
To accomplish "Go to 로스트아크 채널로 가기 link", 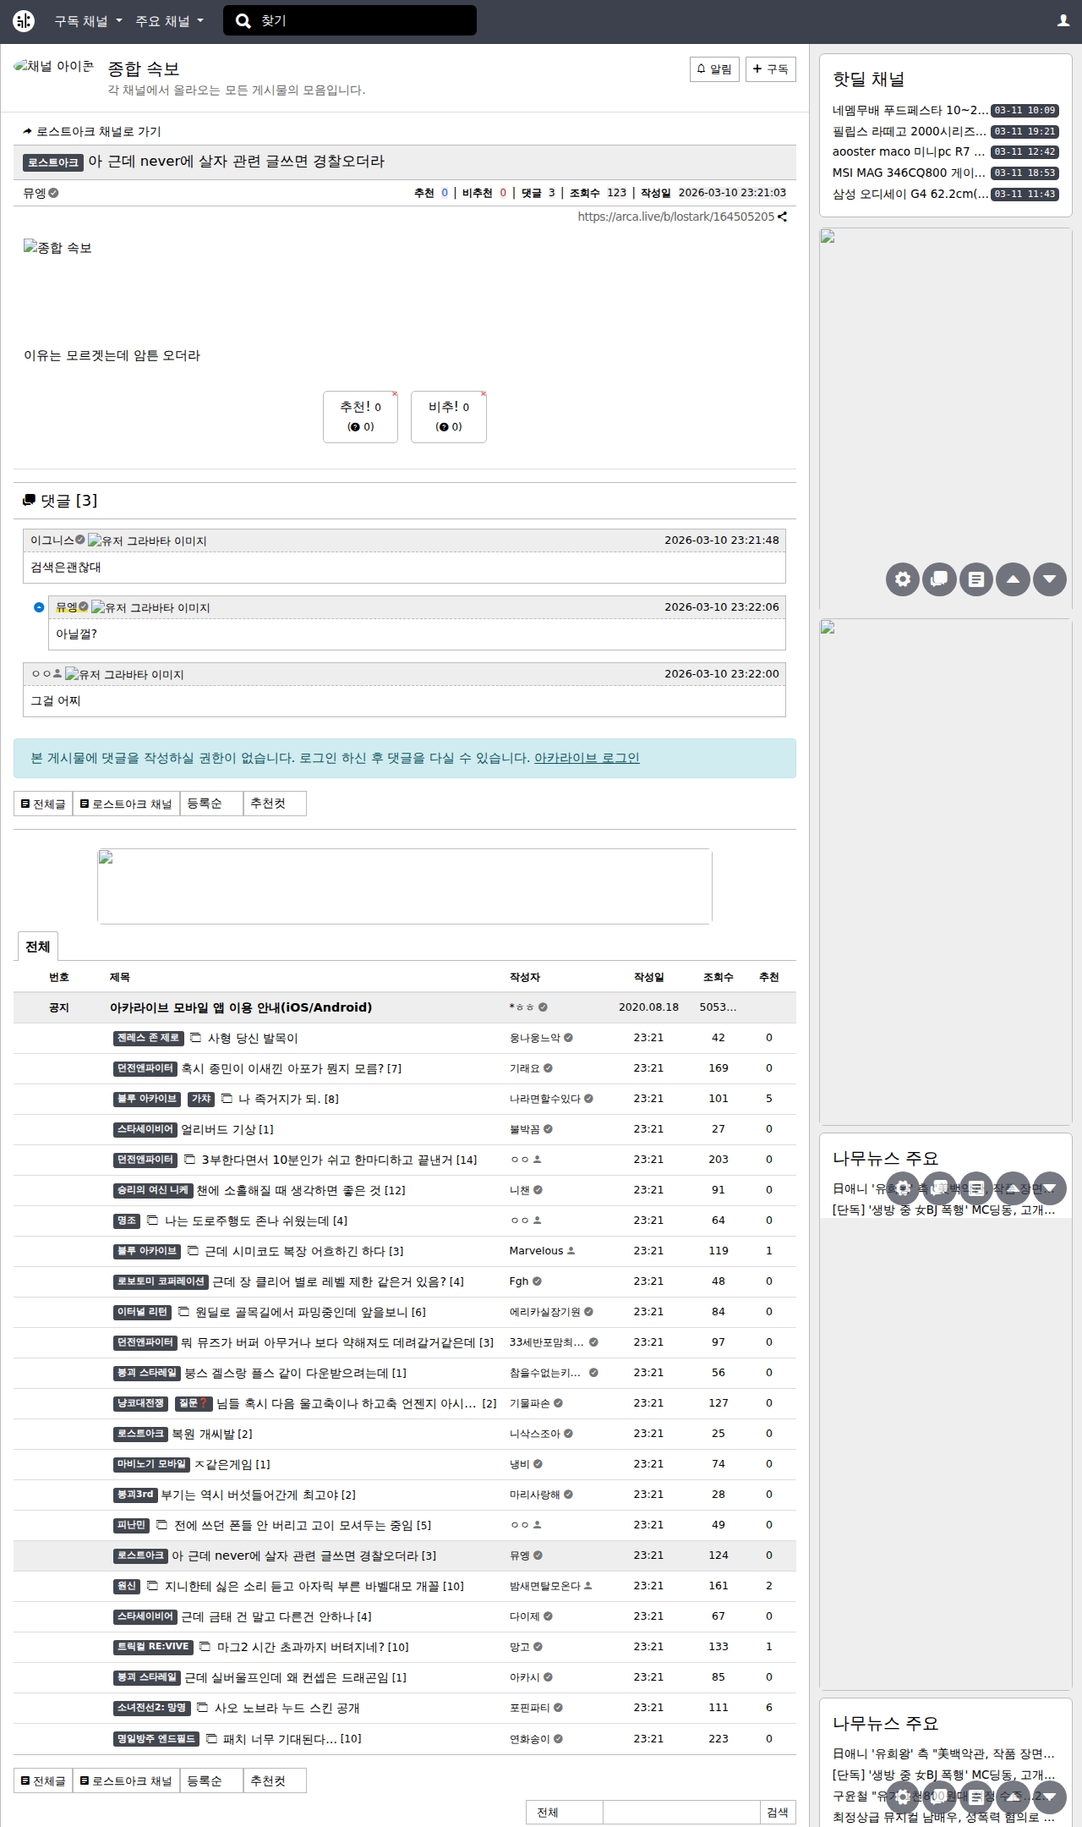I will [x=92, y=131].
